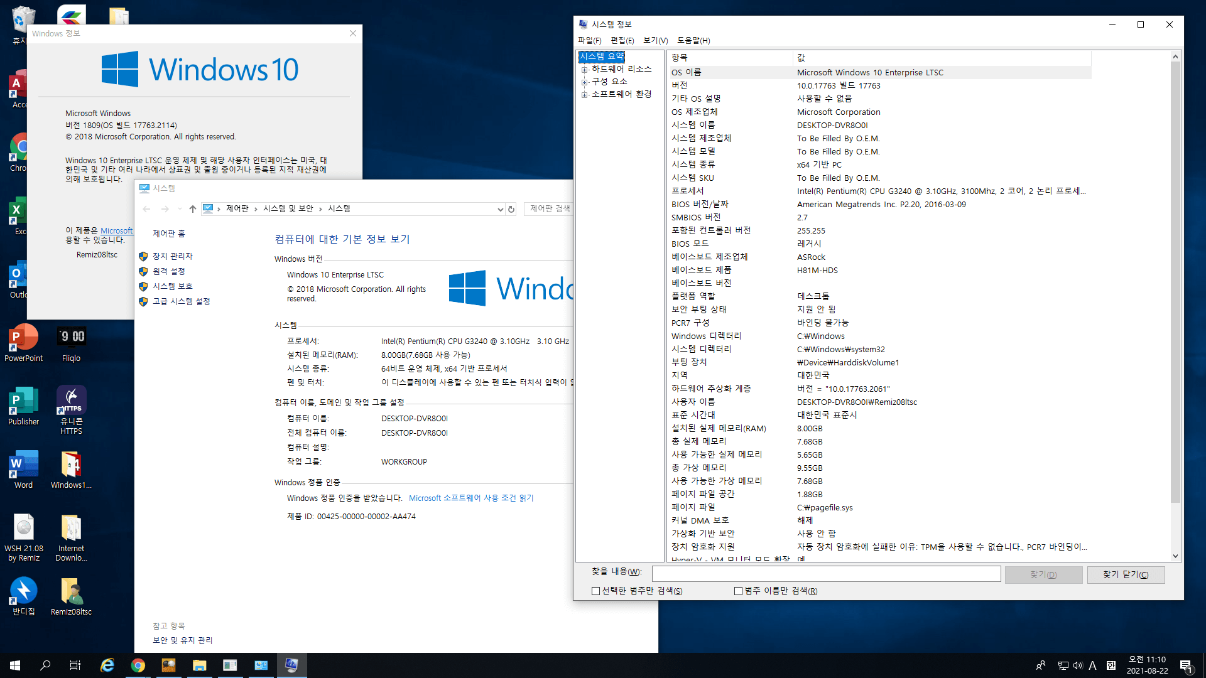
Task: Select 시스템 요약 in the tree
Action: [x=601, y=56]
